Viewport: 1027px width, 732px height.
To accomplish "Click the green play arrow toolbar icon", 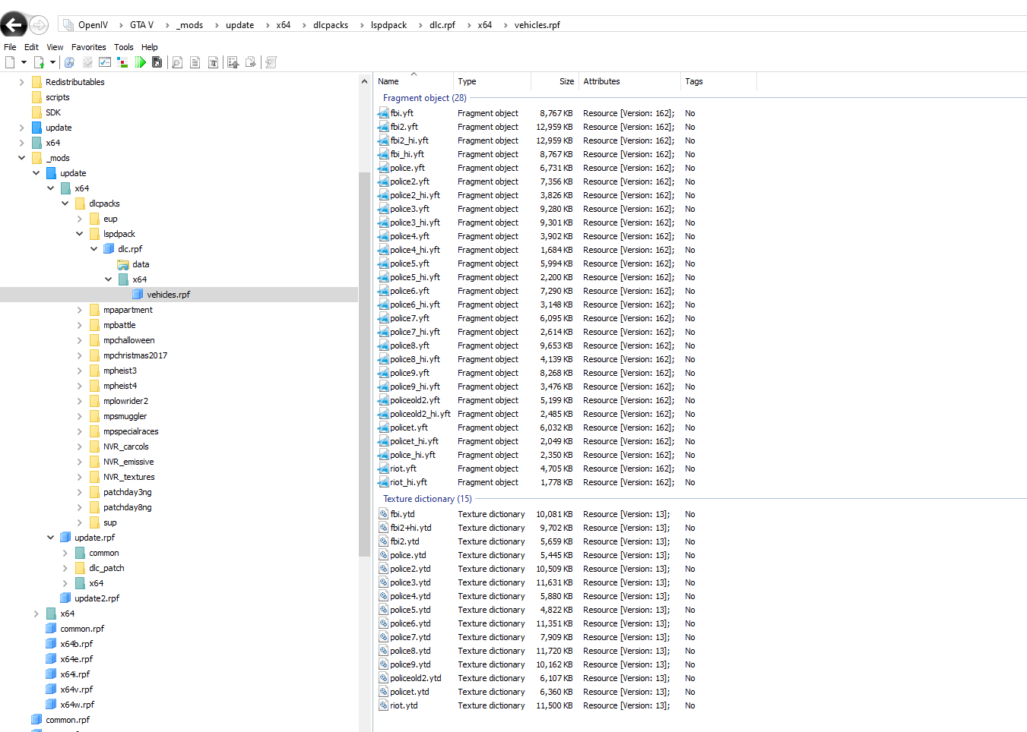I will pyautogui.click(x=141, y=62).
